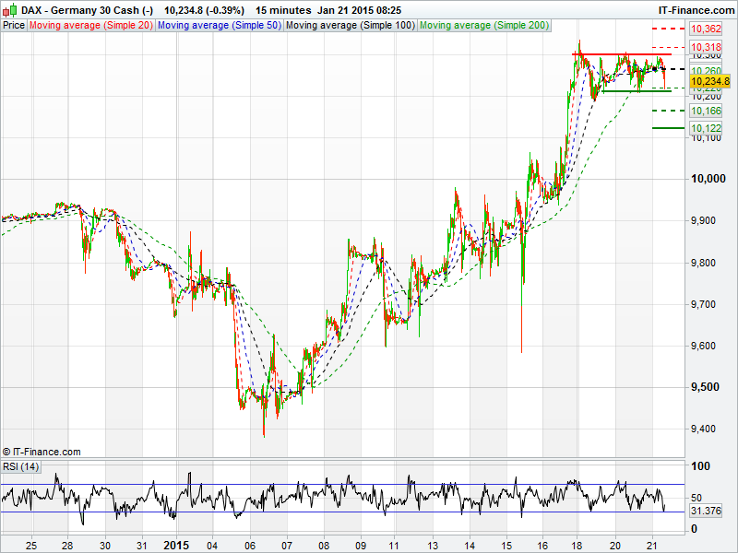Viewport: 738px width, 553px height.
Task: Open the Moving average (Simple 20) label
Action: pos(91,26)
